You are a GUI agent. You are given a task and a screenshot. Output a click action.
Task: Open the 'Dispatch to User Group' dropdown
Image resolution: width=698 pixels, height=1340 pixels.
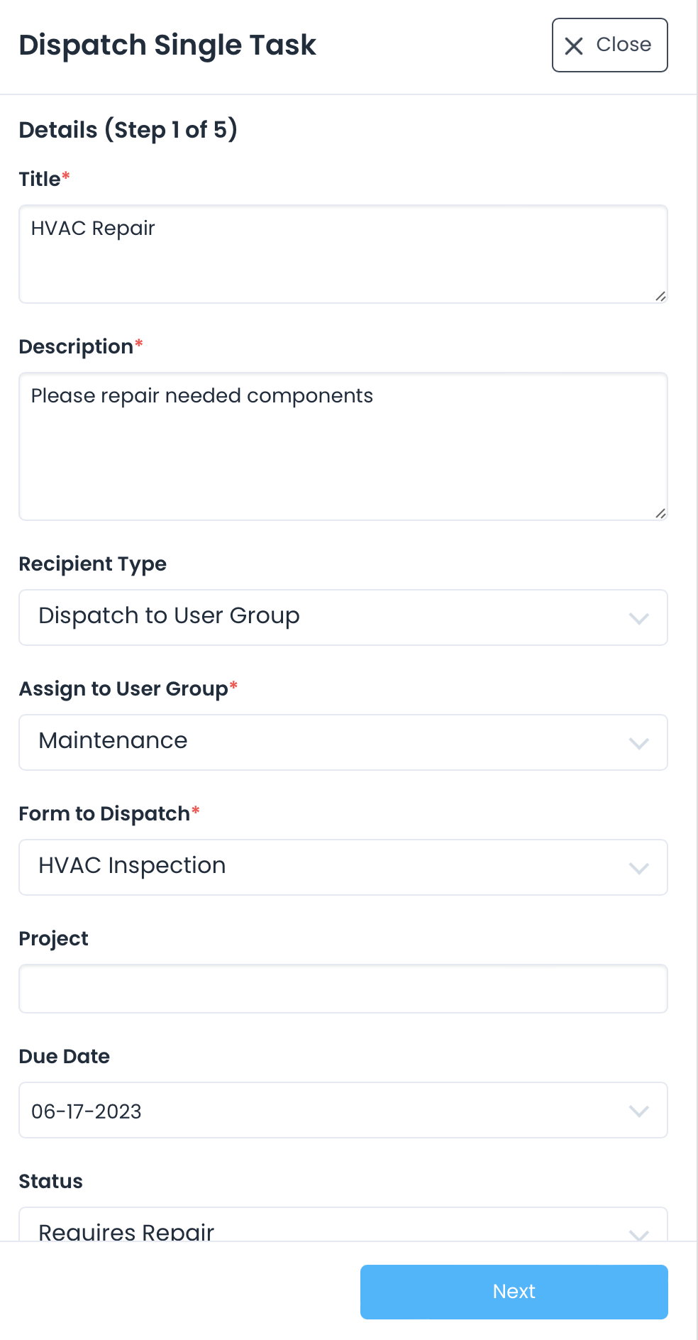pos(326,617)
